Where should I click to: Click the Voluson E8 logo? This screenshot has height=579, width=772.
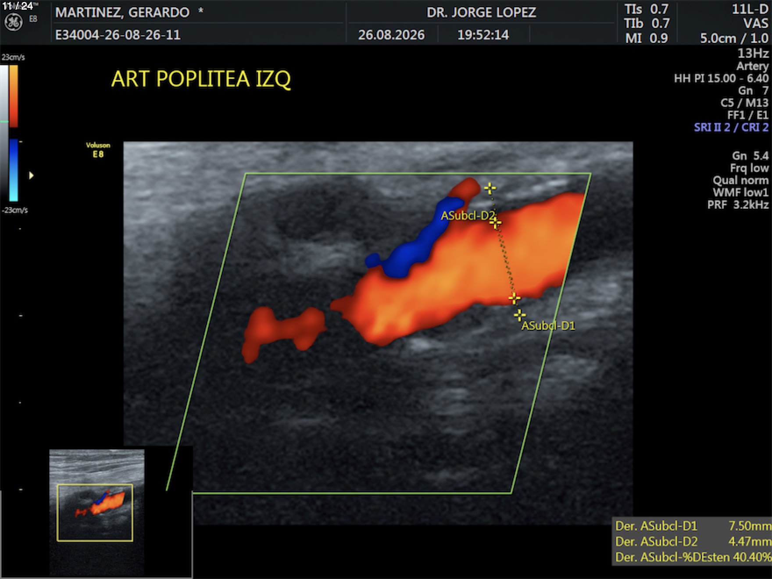click(x=98, y=150)
